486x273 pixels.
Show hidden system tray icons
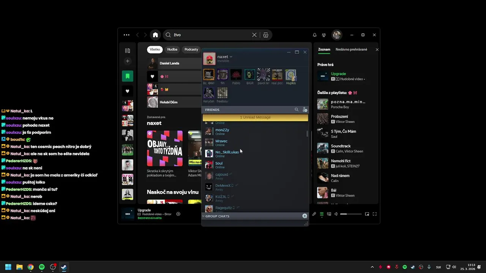pyautogui.click(x=372, y=267)
